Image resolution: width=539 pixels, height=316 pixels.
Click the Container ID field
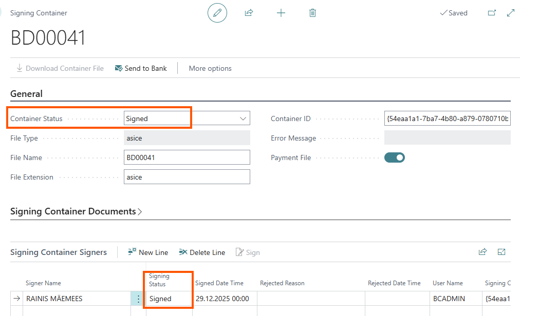[447, 118]
